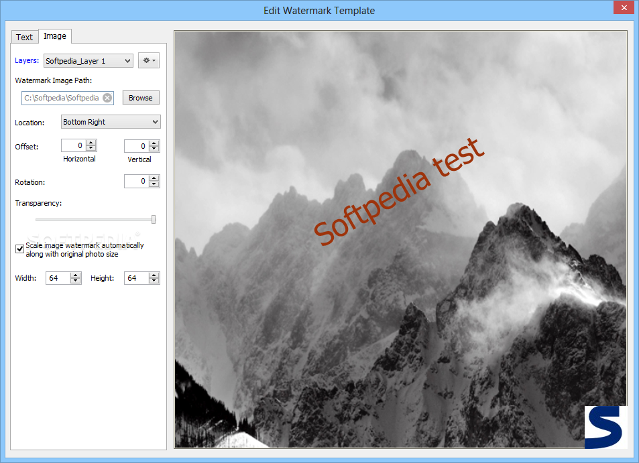Viewport: 639px width, 463px height.
Task: Click into the Height number field
Action: click(137, 278)
